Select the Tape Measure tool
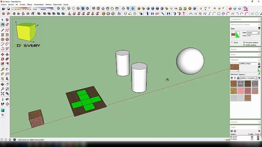This screenshot has width=262, height=147. pyautogui.click(x=2, y=69)
